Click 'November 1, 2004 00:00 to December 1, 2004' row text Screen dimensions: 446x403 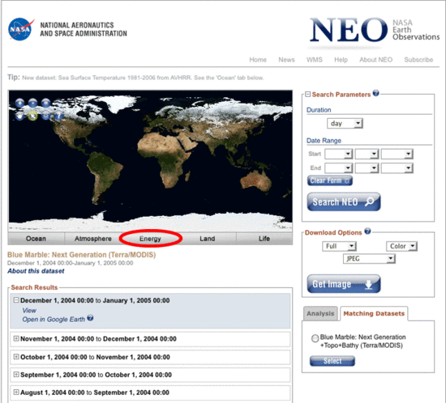coord(98,338)
